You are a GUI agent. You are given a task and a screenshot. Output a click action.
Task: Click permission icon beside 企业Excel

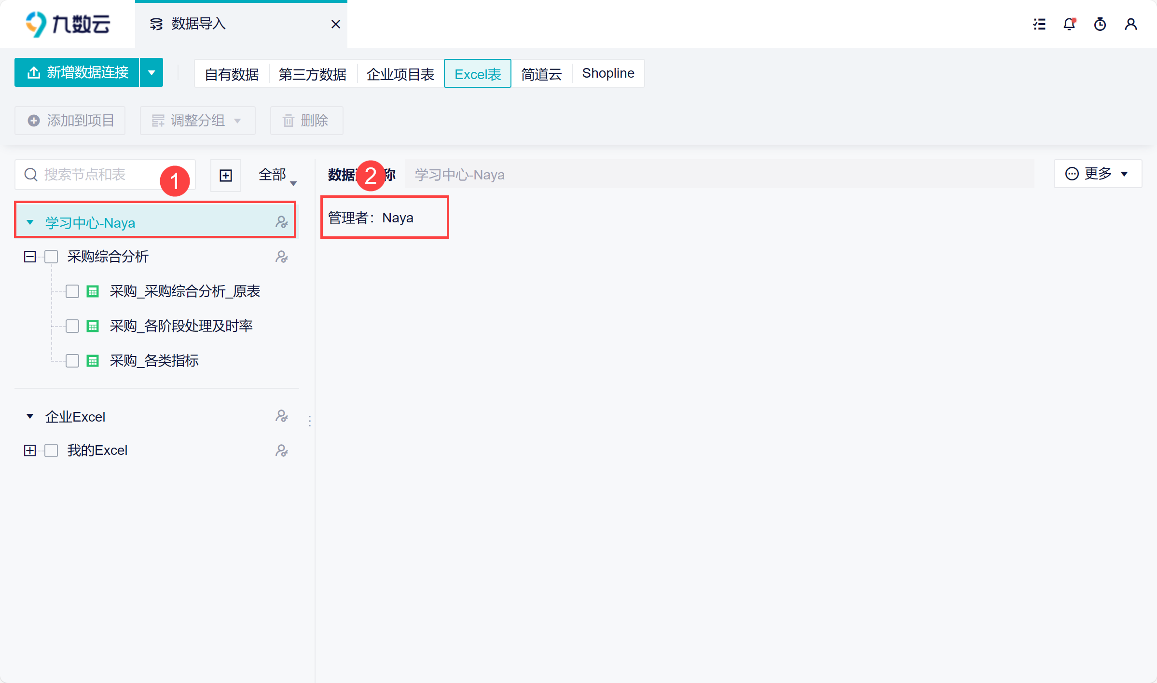click(x=282, y=416)
